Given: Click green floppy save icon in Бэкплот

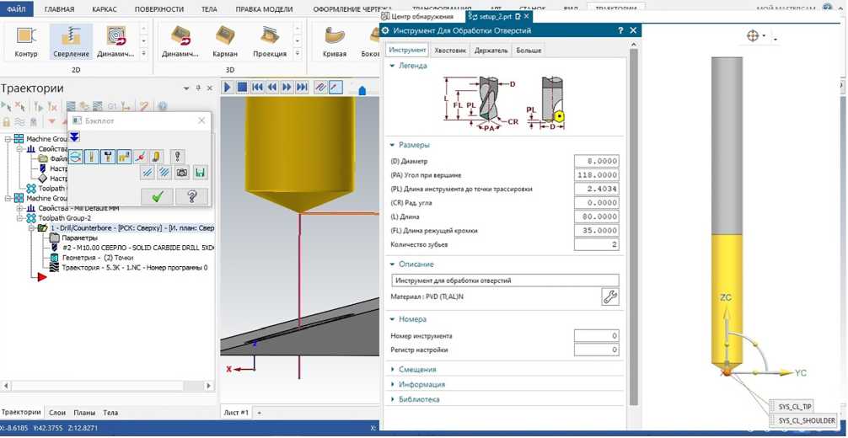Looking at the screenshot, I should point(200,173).
